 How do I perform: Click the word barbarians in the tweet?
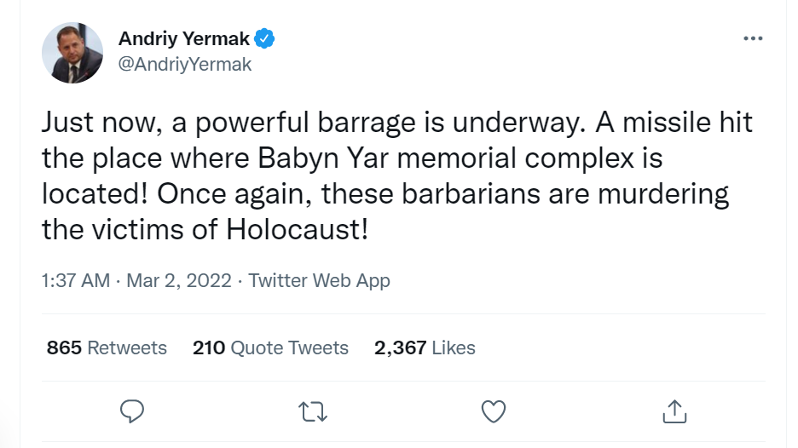471,193
